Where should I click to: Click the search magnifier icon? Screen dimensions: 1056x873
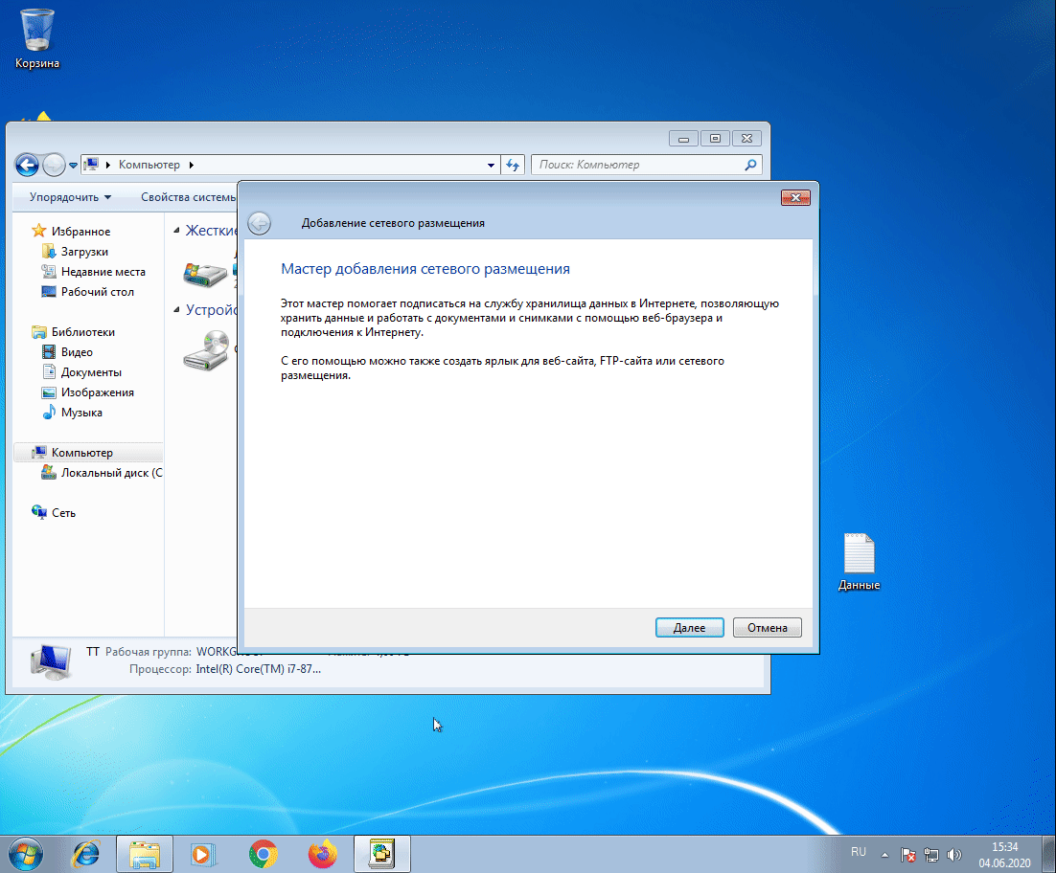(x=750, y=165)
